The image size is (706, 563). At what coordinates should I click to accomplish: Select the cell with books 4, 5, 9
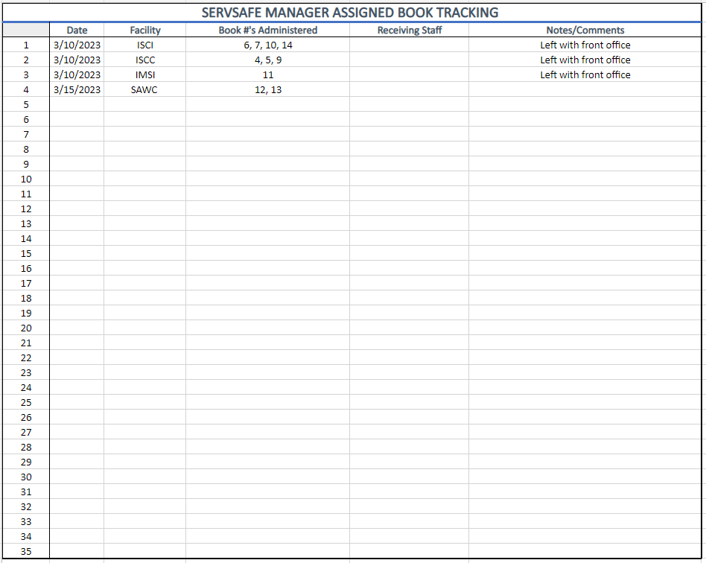(x=268, y=60)
